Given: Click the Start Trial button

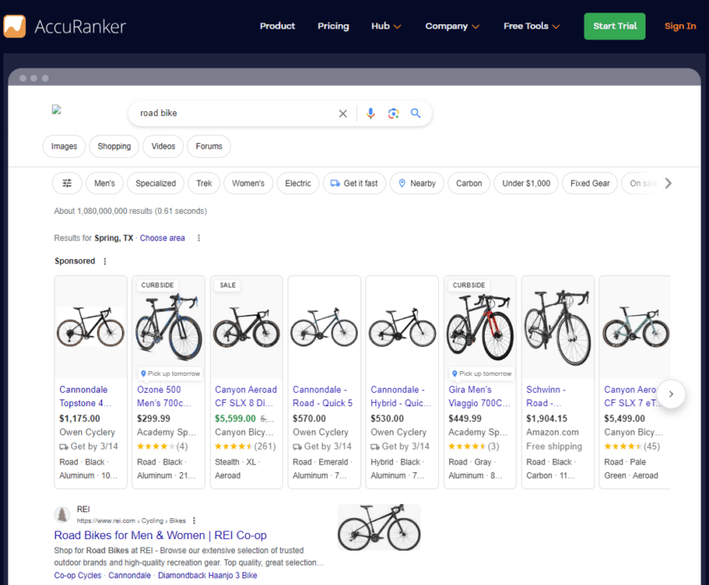Looking at the screenshot, I should [615, 26].
